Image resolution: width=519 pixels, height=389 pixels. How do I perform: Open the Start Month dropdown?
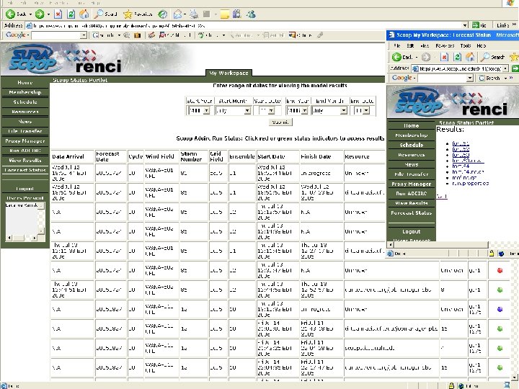coord(247,110)
